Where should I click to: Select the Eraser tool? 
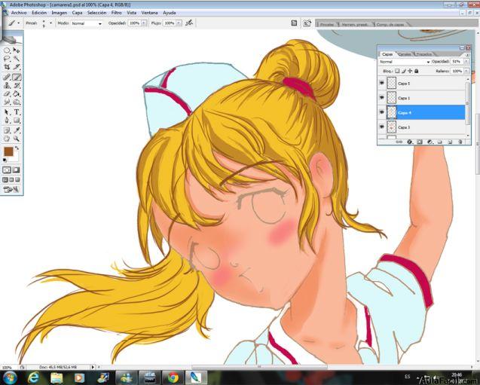pos(7,93)
